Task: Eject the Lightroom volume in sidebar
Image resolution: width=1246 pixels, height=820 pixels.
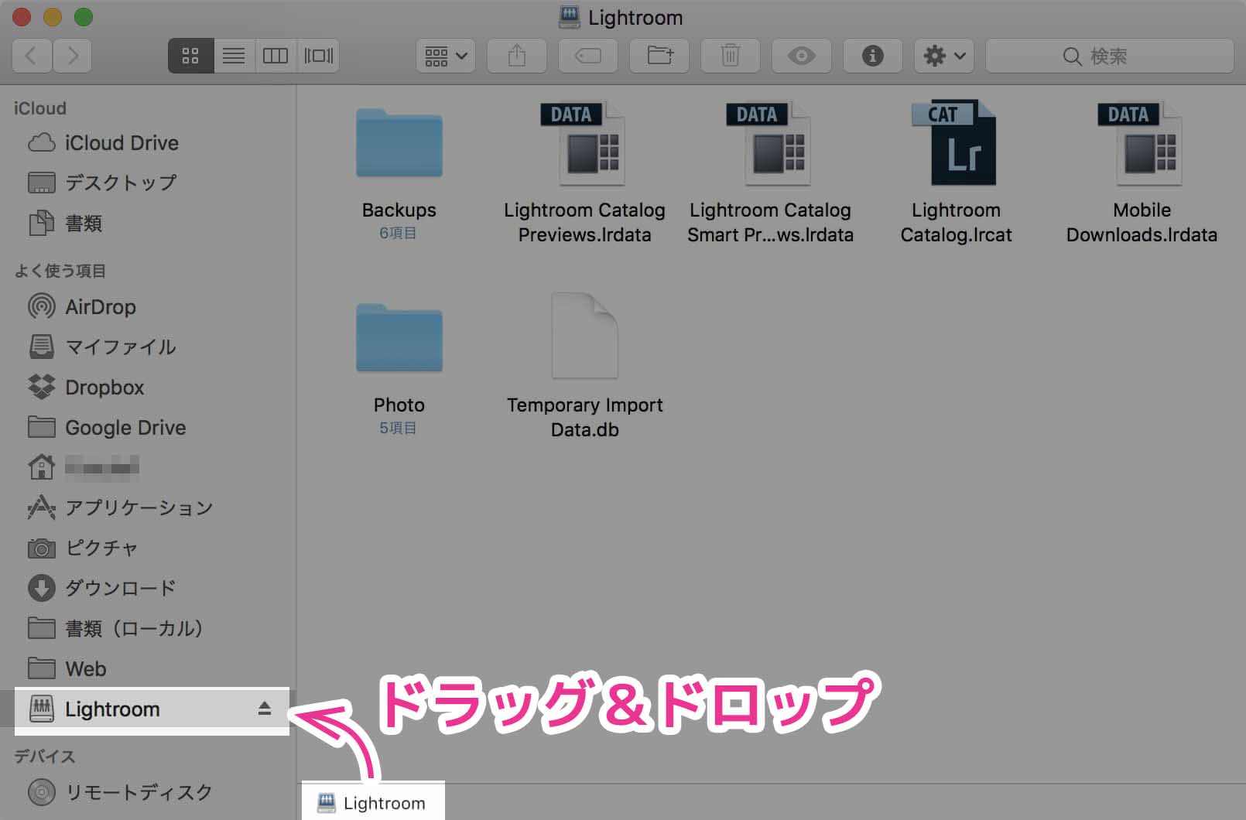Action: [265, 709]
